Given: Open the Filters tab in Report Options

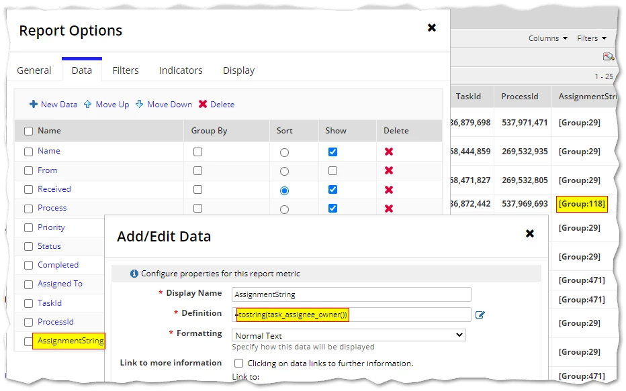Looking at the screenshot, I should pyautogui.click(x=126, y=70).
